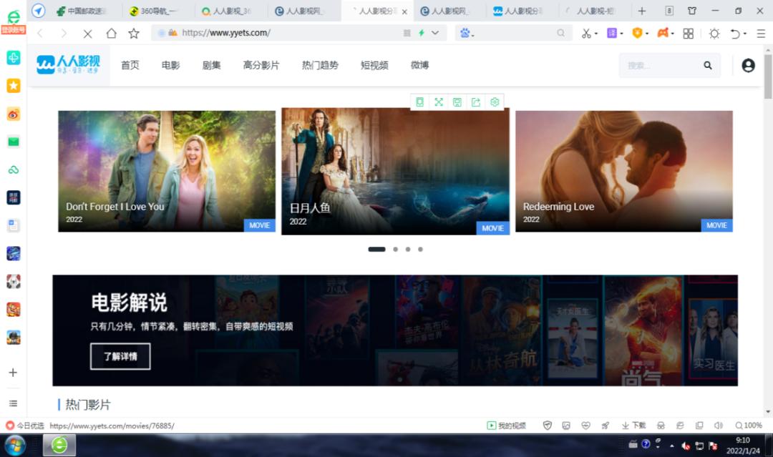
Task: Open 我的视频 in the status bar
Action: pyautogui.click(x=506, y=426)
